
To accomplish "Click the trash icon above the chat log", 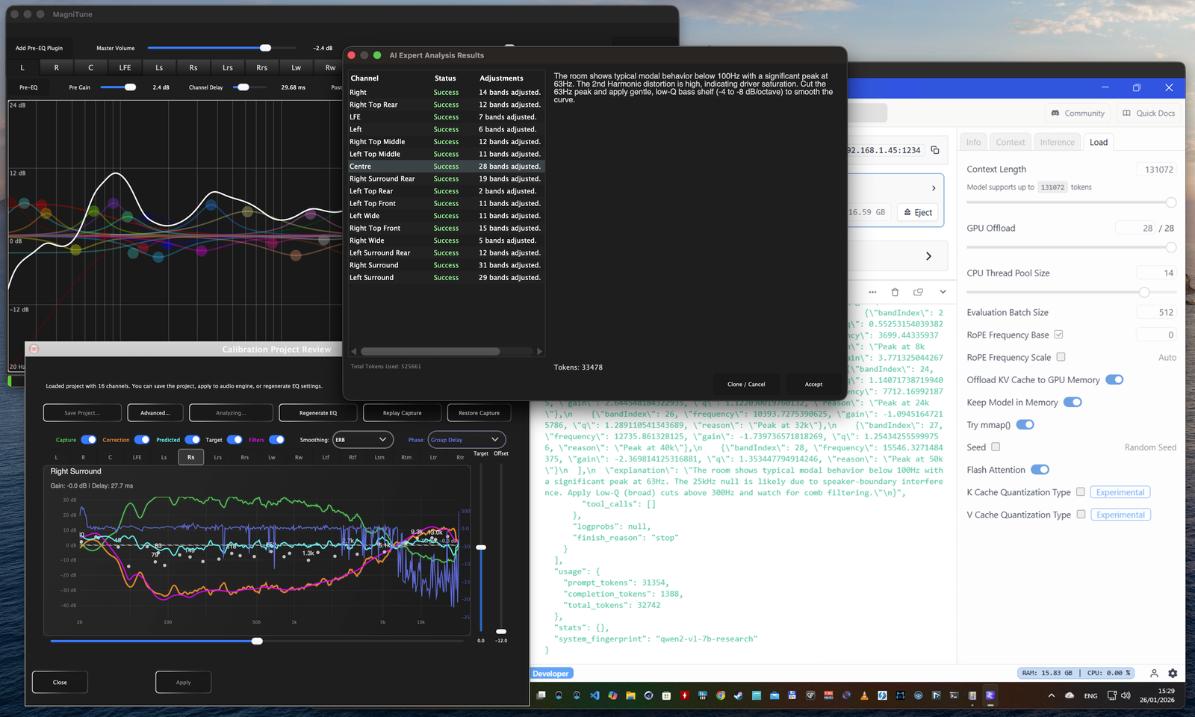I will coord(895,292).
